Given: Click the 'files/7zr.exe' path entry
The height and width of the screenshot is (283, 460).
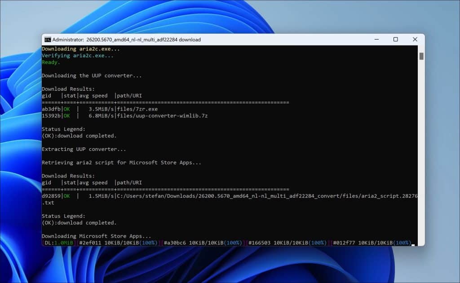Looking at the screenshot, I should [137, 109].
